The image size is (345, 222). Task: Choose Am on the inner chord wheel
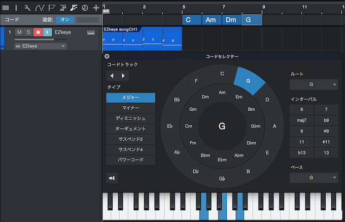pyautogui.click(x=222, y=92)
